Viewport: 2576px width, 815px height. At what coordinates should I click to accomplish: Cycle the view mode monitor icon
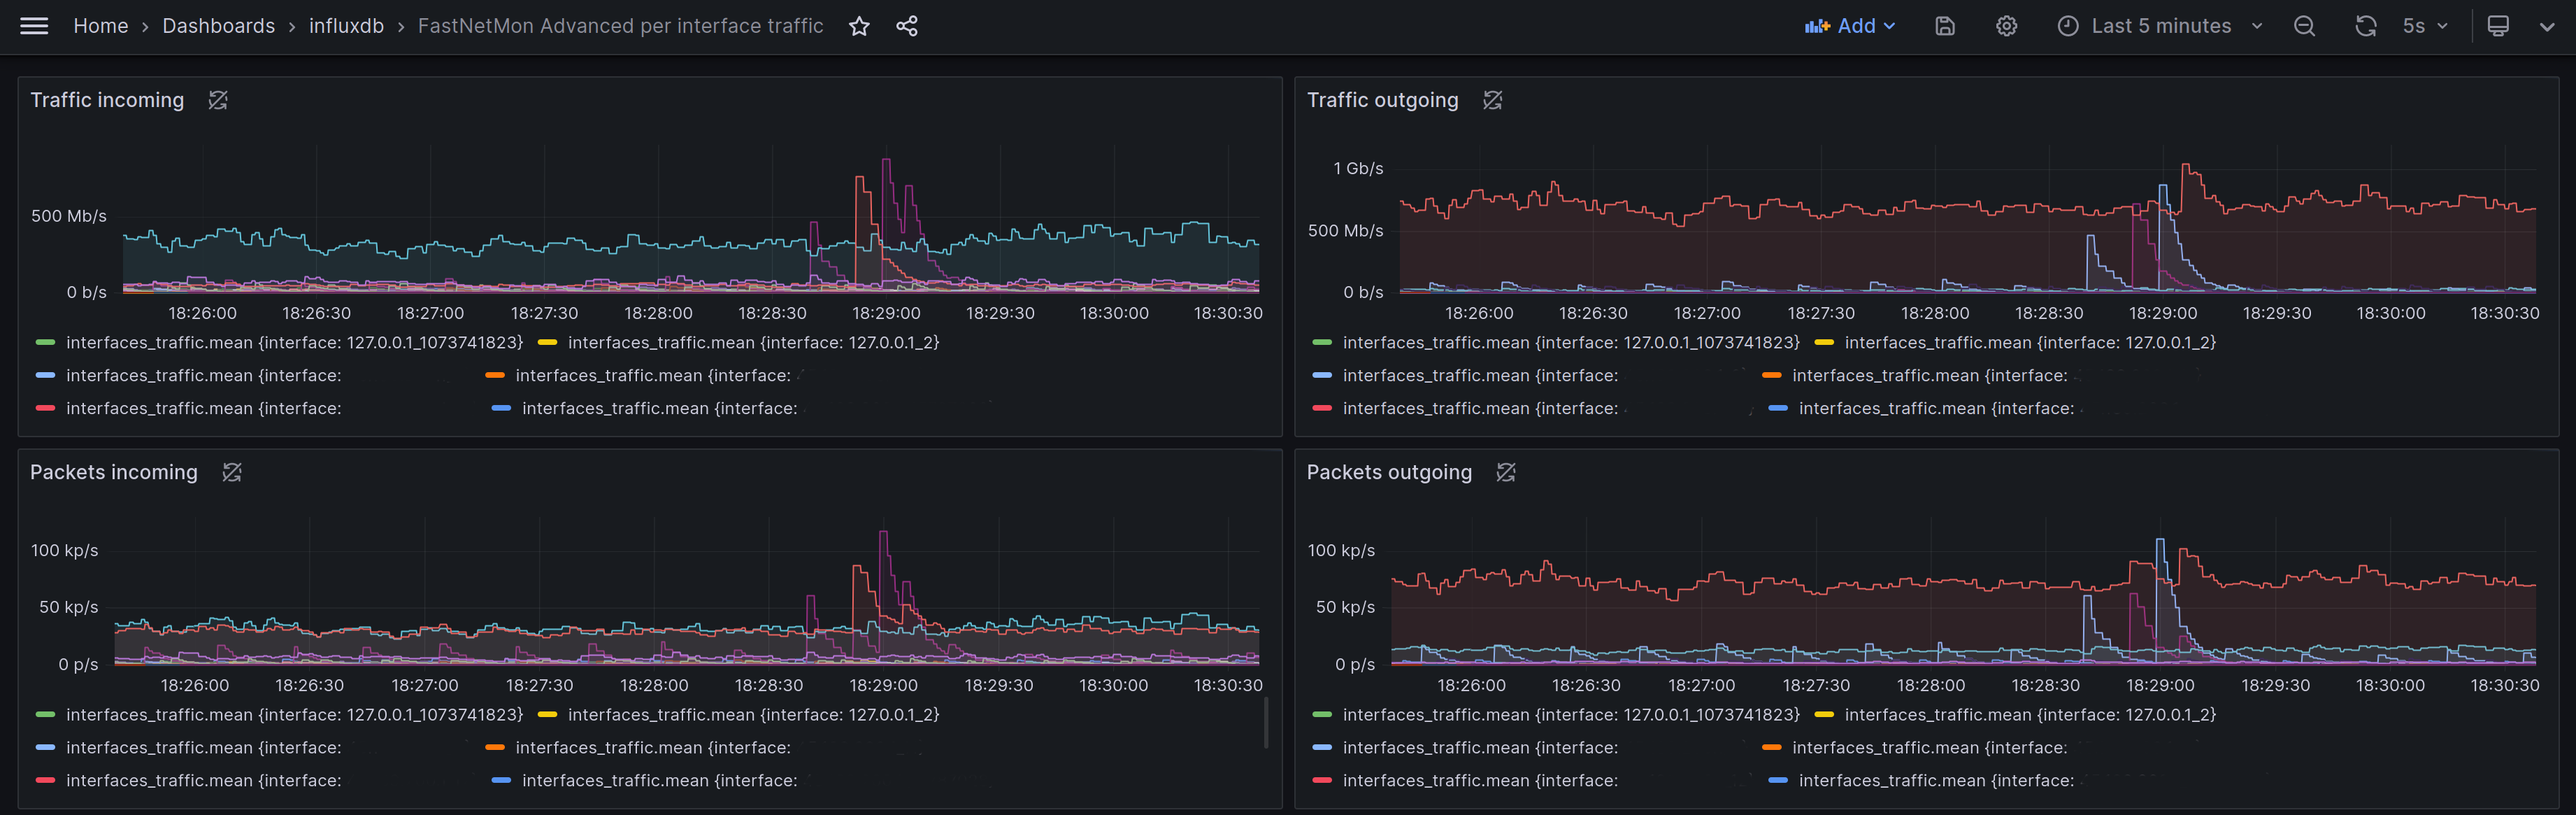tap(2497, 26)
